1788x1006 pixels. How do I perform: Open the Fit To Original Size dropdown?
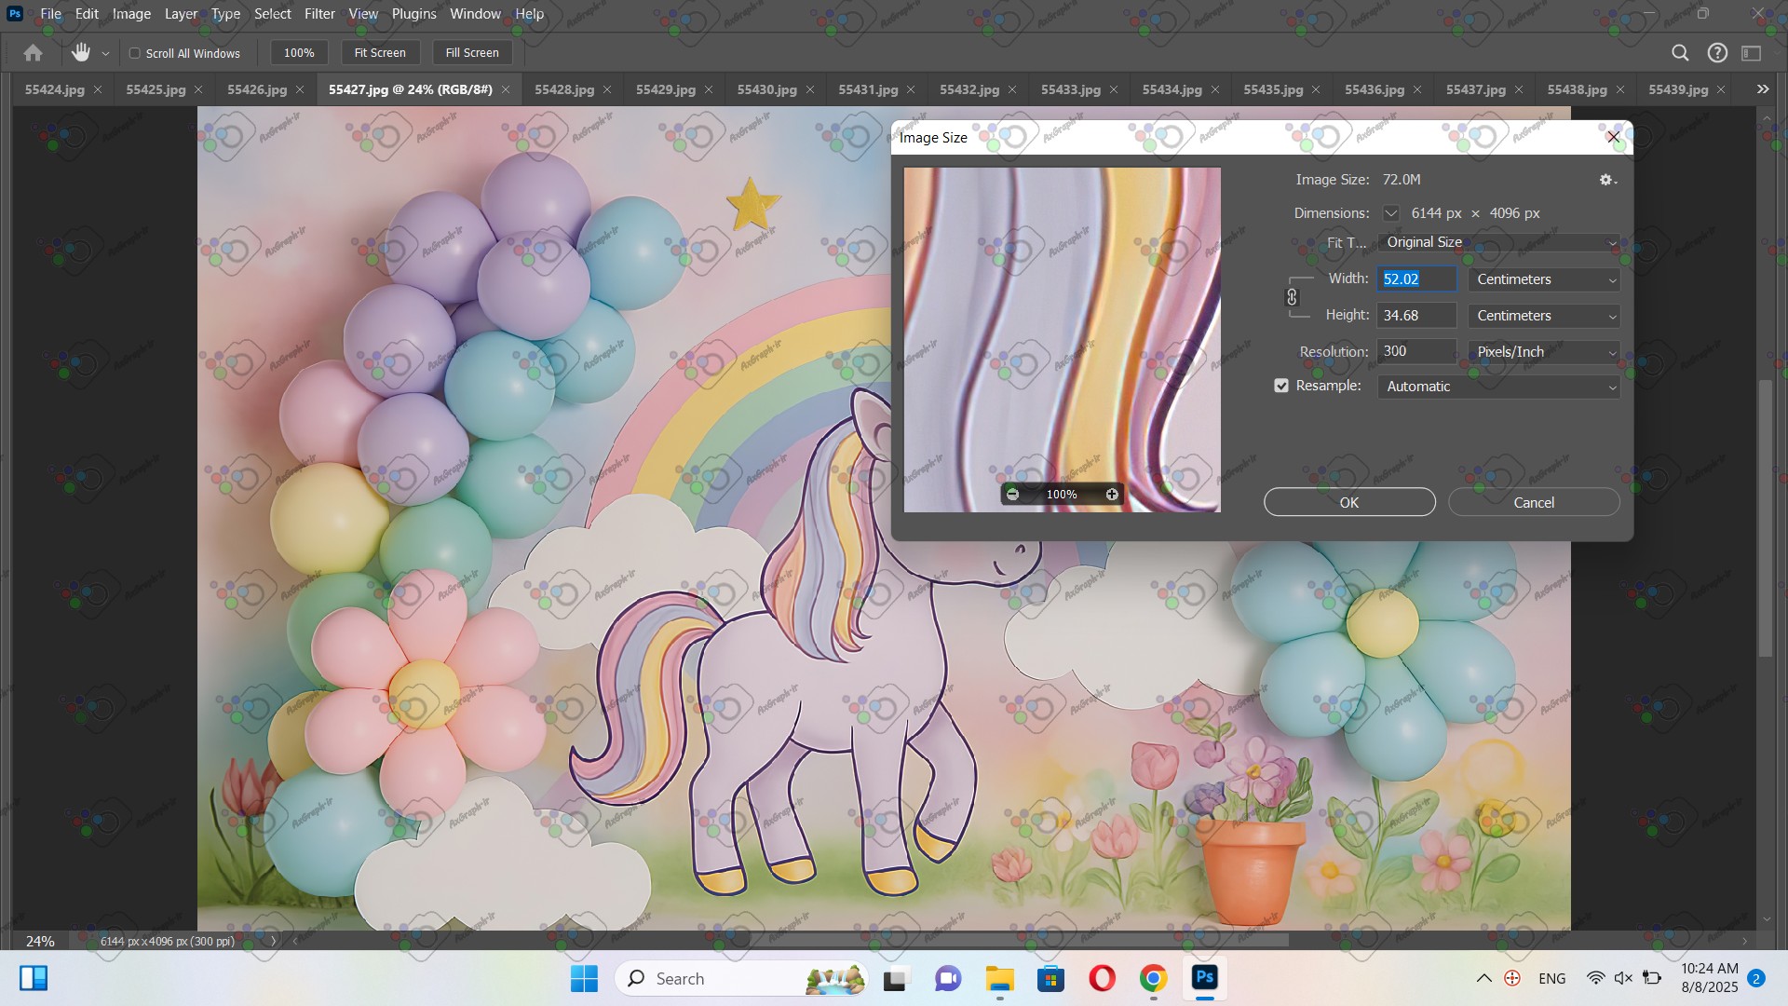[x=1497, y=242]
